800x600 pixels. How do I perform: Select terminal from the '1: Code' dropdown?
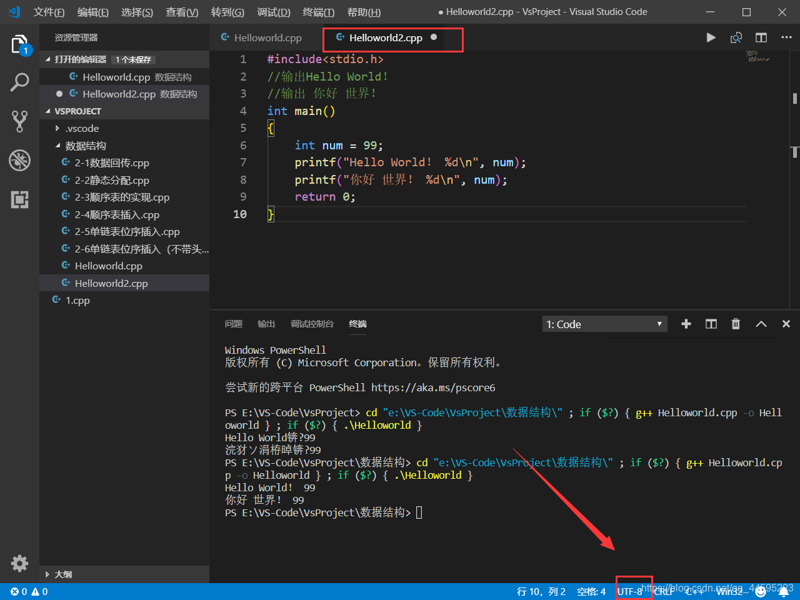604,324
